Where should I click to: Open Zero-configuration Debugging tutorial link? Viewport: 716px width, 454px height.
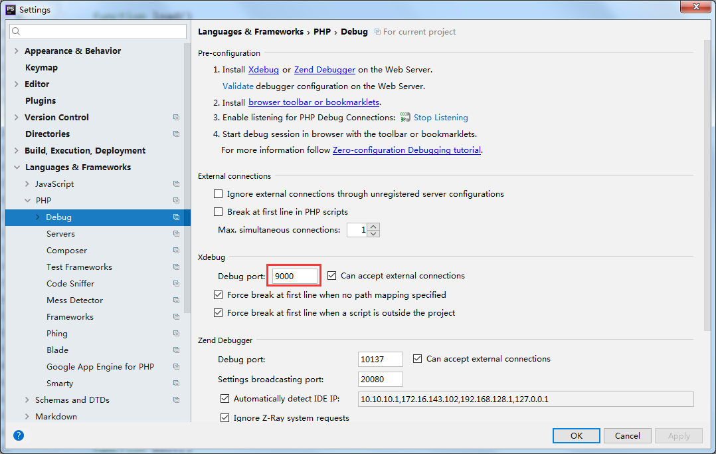point(407,150)
